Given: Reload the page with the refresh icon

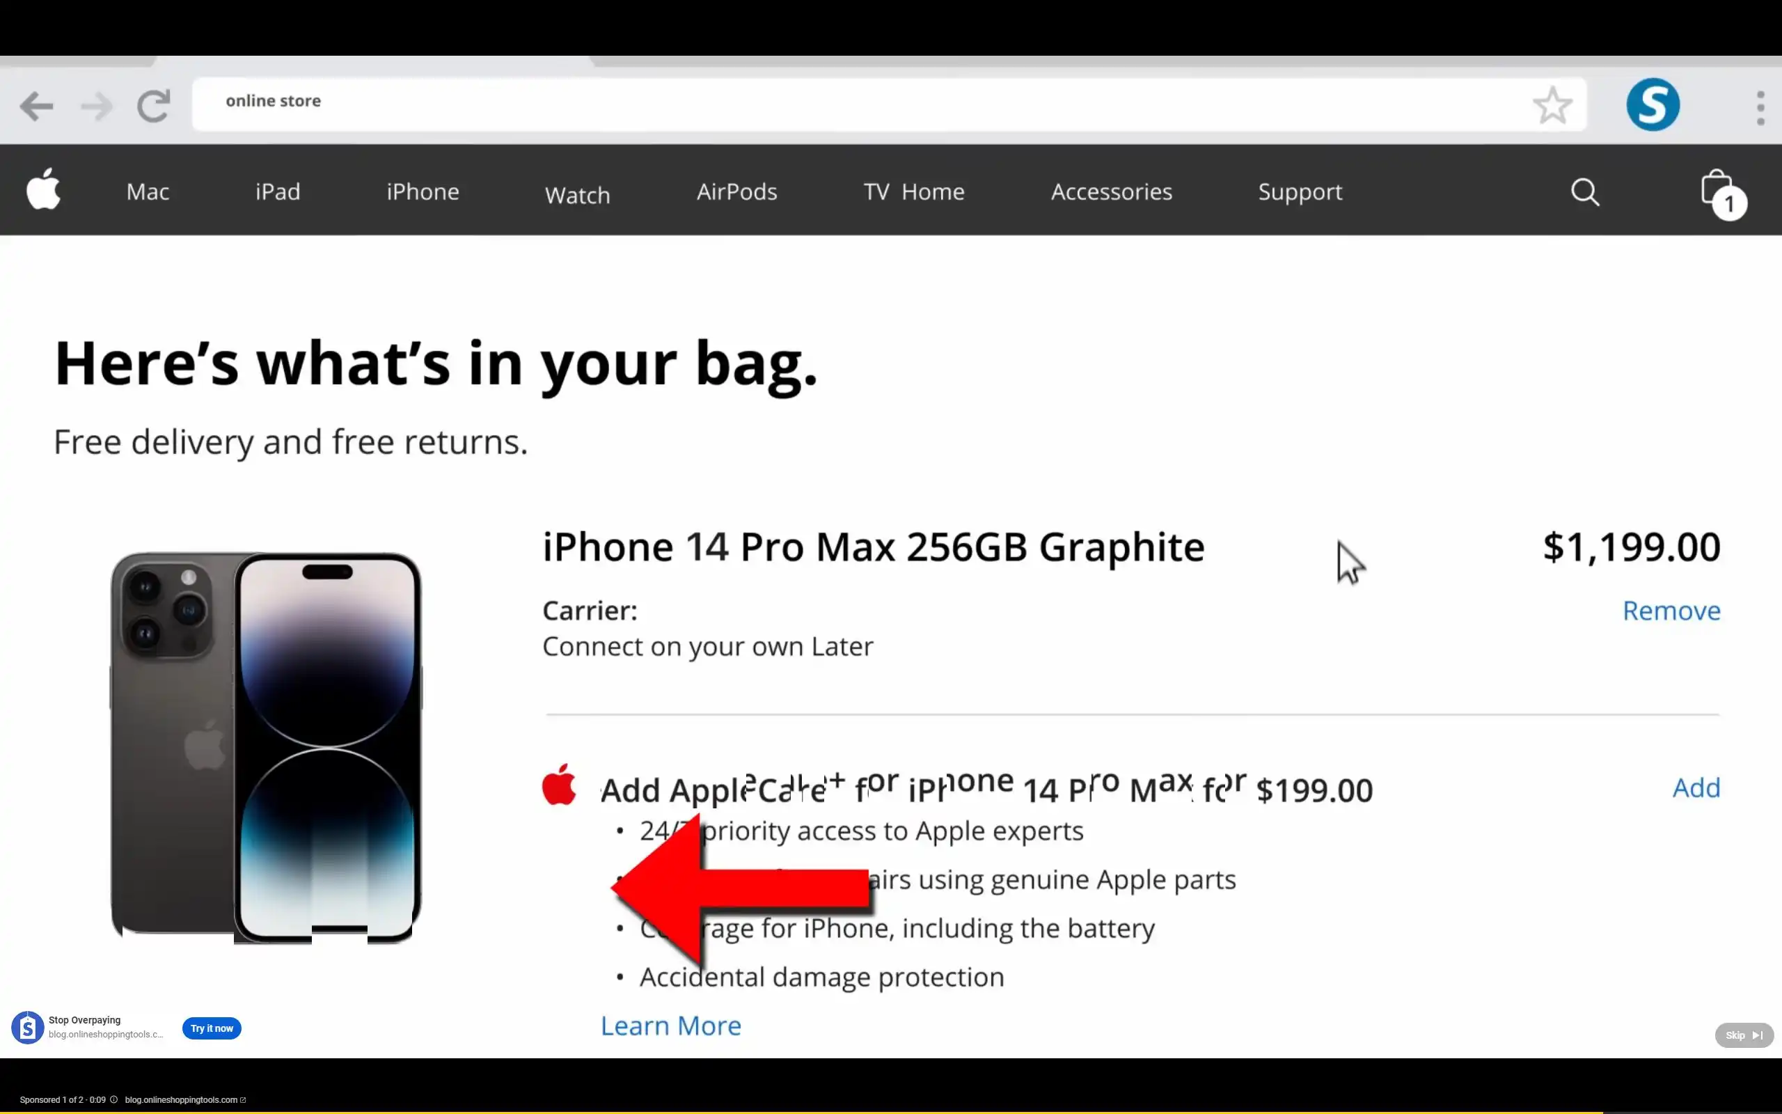Looking at the screenshot, I should [x=155, y=105].
